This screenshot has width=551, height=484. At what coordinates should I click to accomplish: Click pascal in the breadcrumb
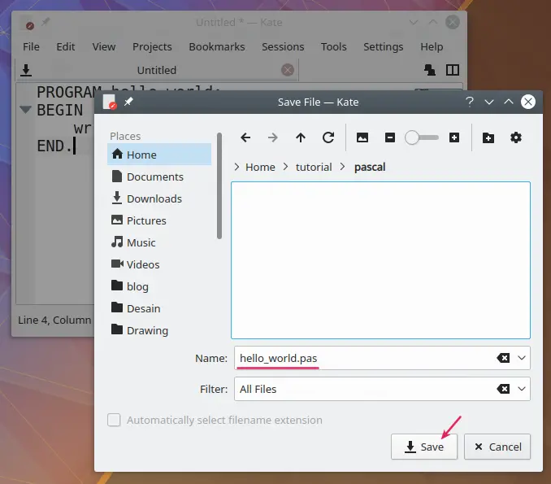[x=370, y=167]
